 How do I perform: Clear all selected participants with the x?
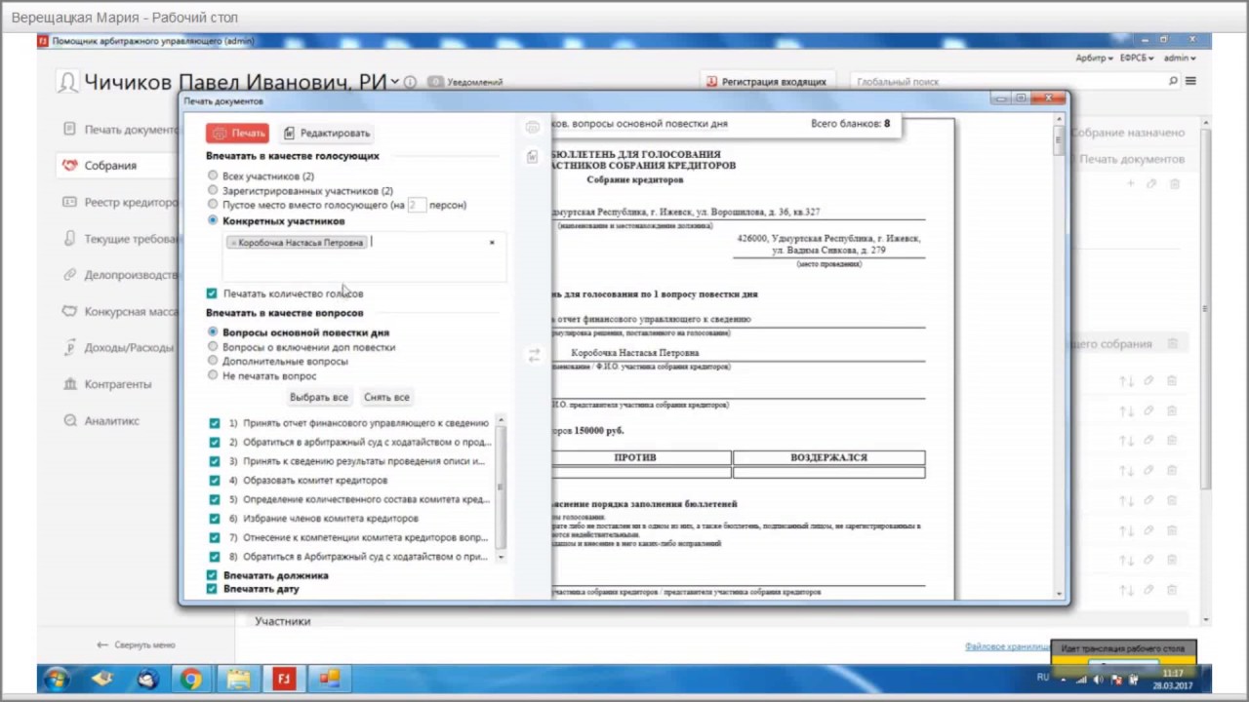492,242
